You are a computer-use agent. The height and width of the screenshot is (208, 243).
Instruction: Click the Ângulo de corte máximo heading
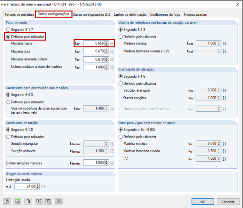coord(24,174)
